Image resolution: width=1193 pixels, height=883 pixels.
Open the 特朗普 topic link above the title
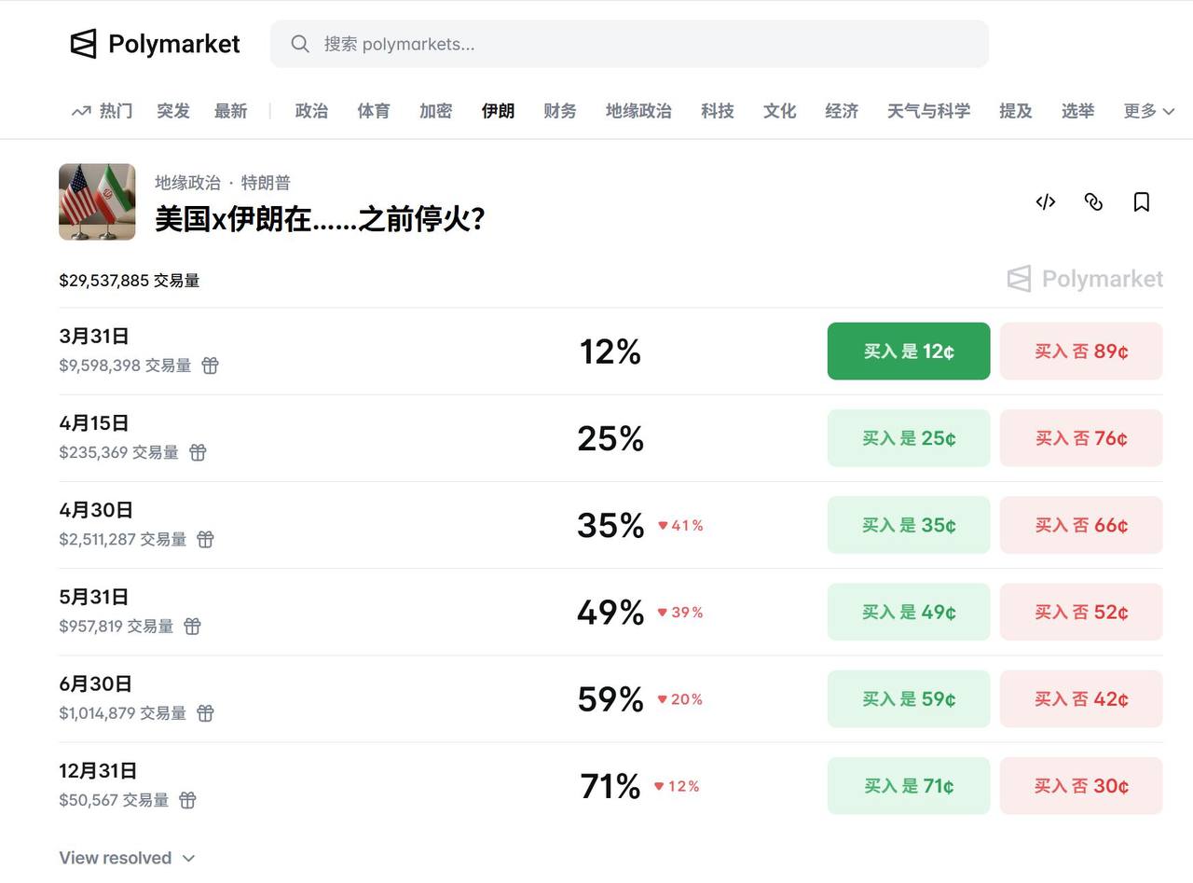(x=267, y=183)
